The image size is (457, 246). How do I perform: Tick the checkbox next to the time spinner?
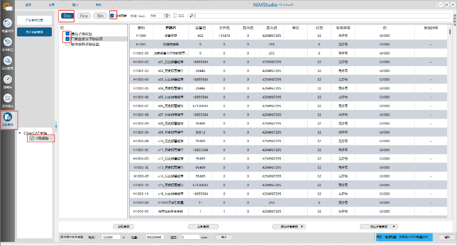(x=175, y=16)
